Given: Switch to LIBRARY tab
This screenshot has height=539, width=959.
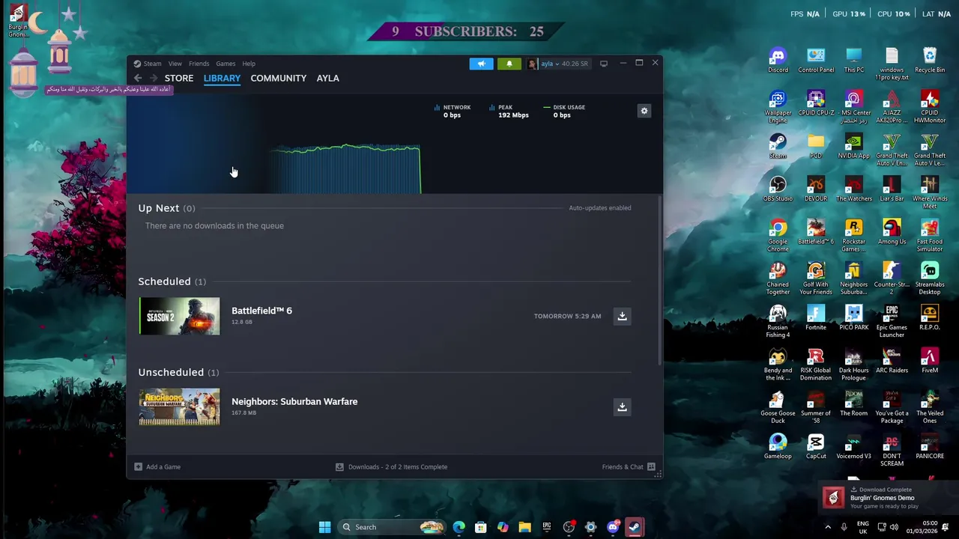Looking at the screenshot, I should click(222, 78).
